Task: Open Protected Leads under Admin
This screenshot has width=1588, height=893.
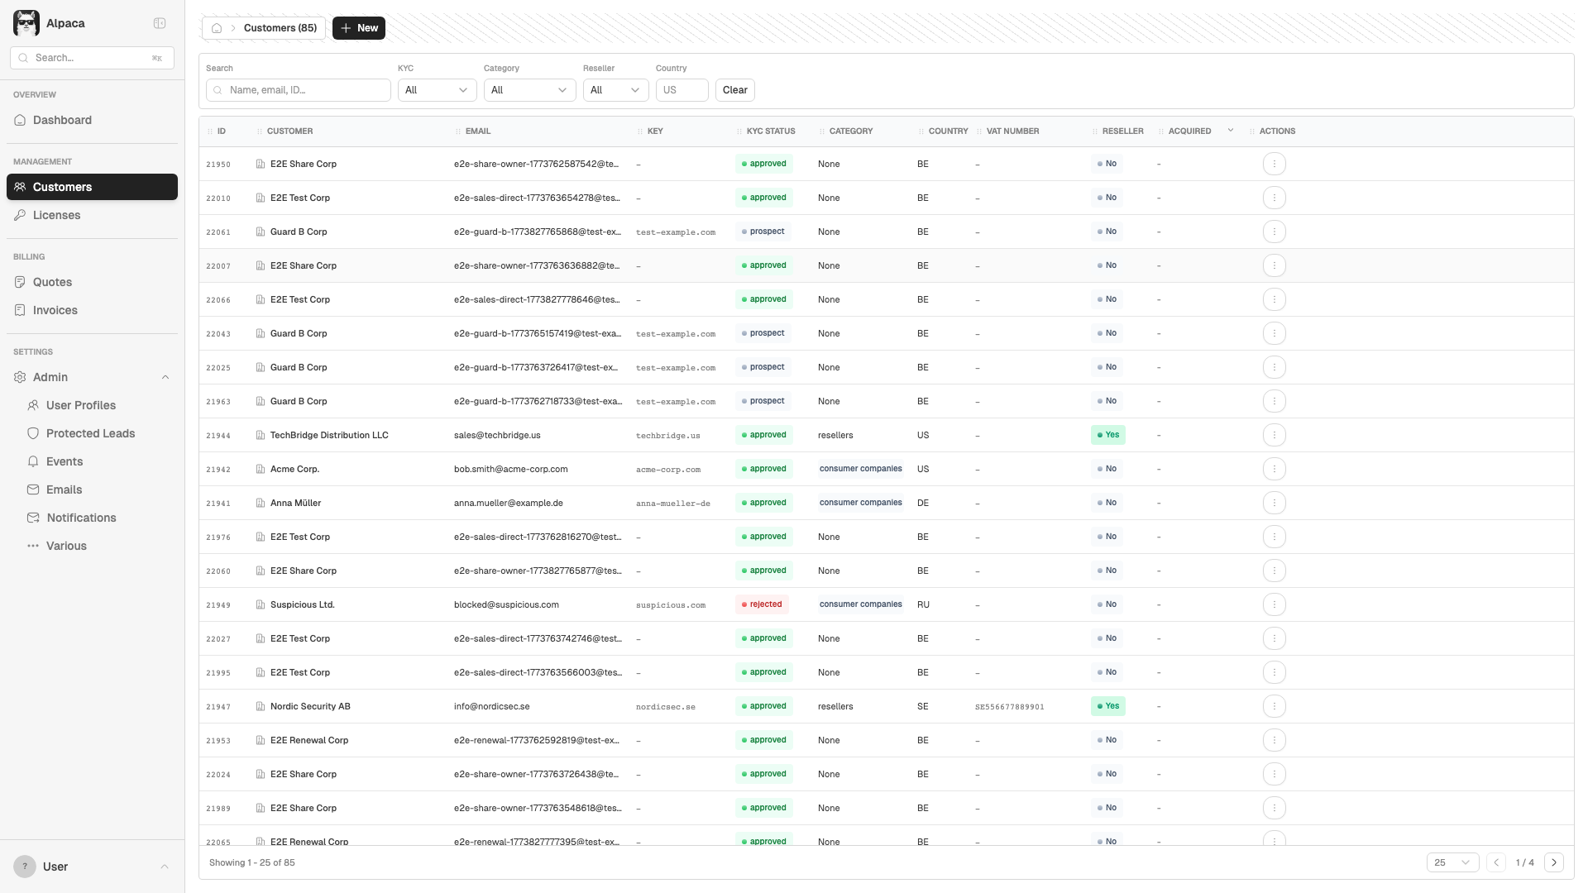Action: [91, 433]
